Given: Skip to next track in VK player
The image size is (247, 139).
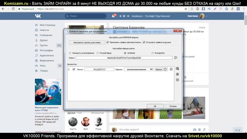Looking at the screenshot, I should click(x=128, y=16).
